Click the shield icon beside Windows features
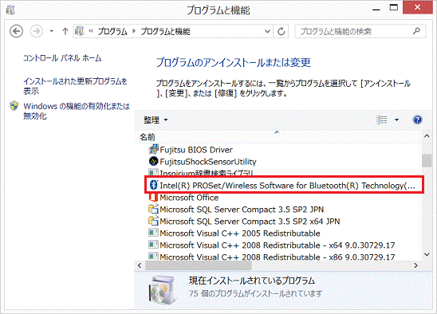The image size is (437, 314). point(14,106)
